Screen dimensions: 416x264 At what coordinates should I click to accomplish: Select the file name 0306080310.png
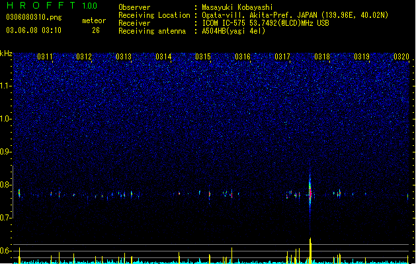click(x=34, y=17)
